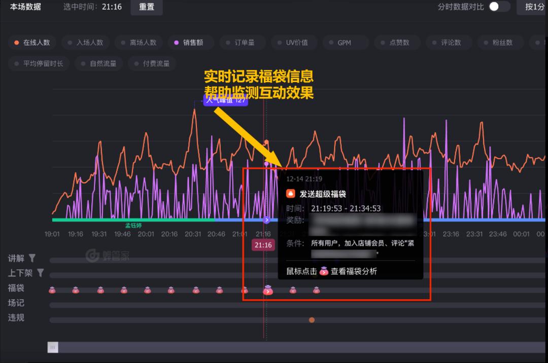Click the red 21:16 marker below the chart
Screen dimensions: 548x363
point(263,245)
